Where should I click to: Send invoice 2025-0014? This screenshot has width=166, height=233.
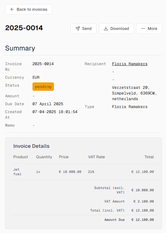click(x=84, y=28)
